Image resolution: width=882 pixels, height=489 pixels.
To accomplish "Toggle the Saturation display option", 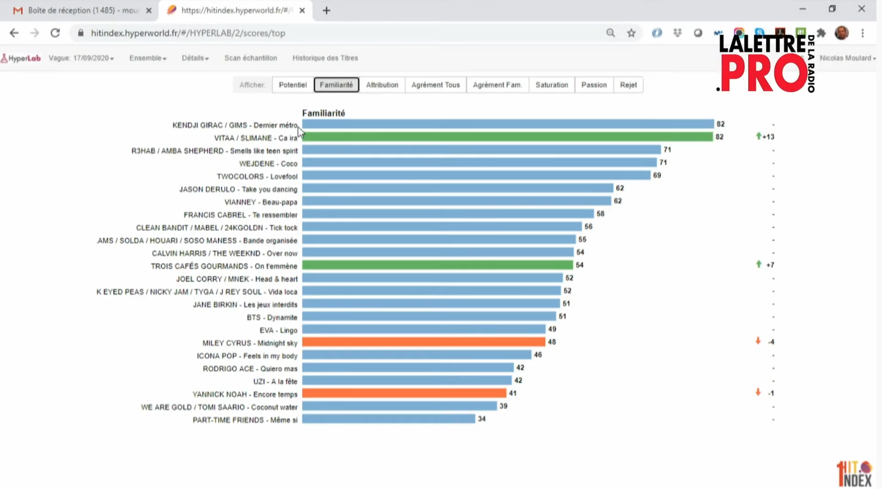I will pos(551,85).
